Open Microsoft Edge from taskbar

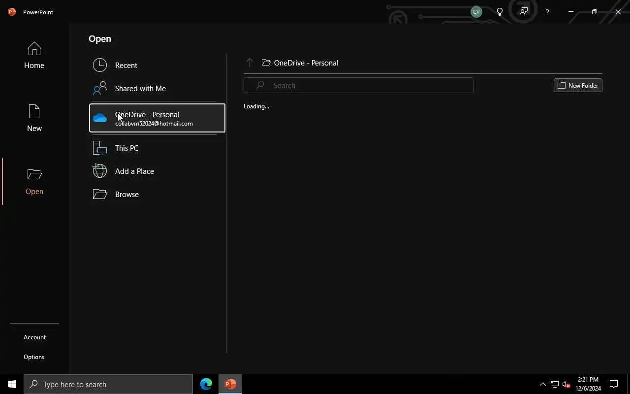[206, 384]
